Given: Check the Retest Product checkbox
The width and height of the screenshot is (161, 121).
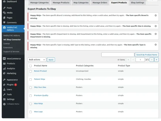Looking at the screenshot, I should [31, 71].
